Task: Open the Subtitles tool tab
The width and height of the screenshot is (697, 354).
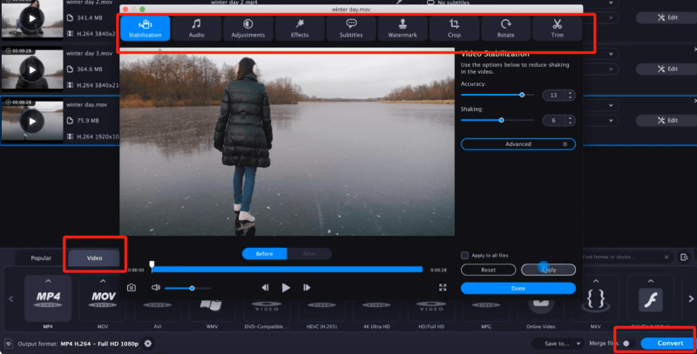Action: (x=351, y=29)
